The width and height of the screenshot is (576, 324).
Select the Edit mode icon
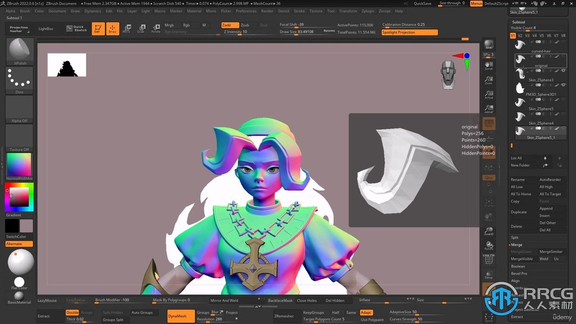98,28
